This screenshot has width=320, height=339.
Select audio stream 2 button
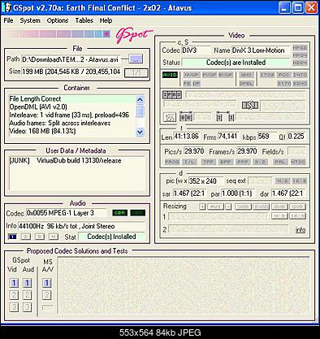point(26,237)
